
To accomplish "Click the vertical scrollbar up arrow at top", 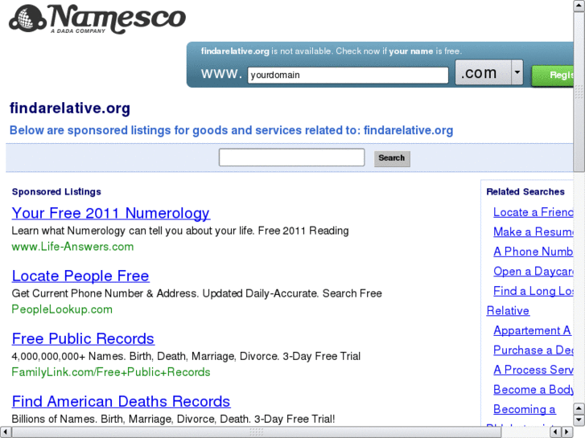I will (579, 5).
